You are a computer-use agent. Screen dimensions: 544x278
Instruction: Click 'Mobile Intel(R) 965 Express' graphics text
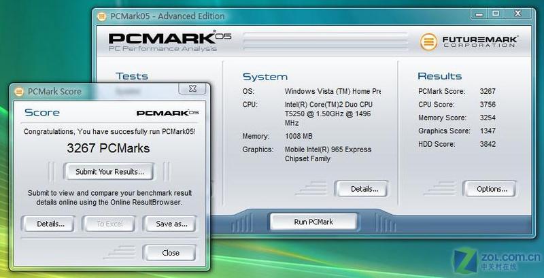328,150
